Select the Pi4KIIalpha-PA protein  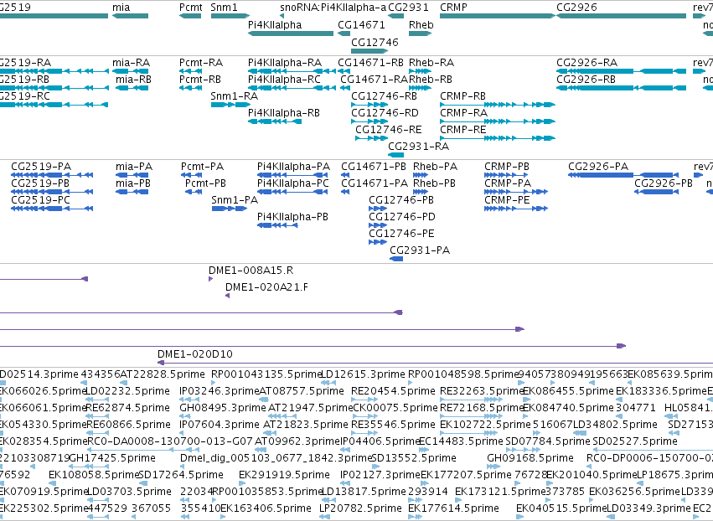[x=292, y=175]
